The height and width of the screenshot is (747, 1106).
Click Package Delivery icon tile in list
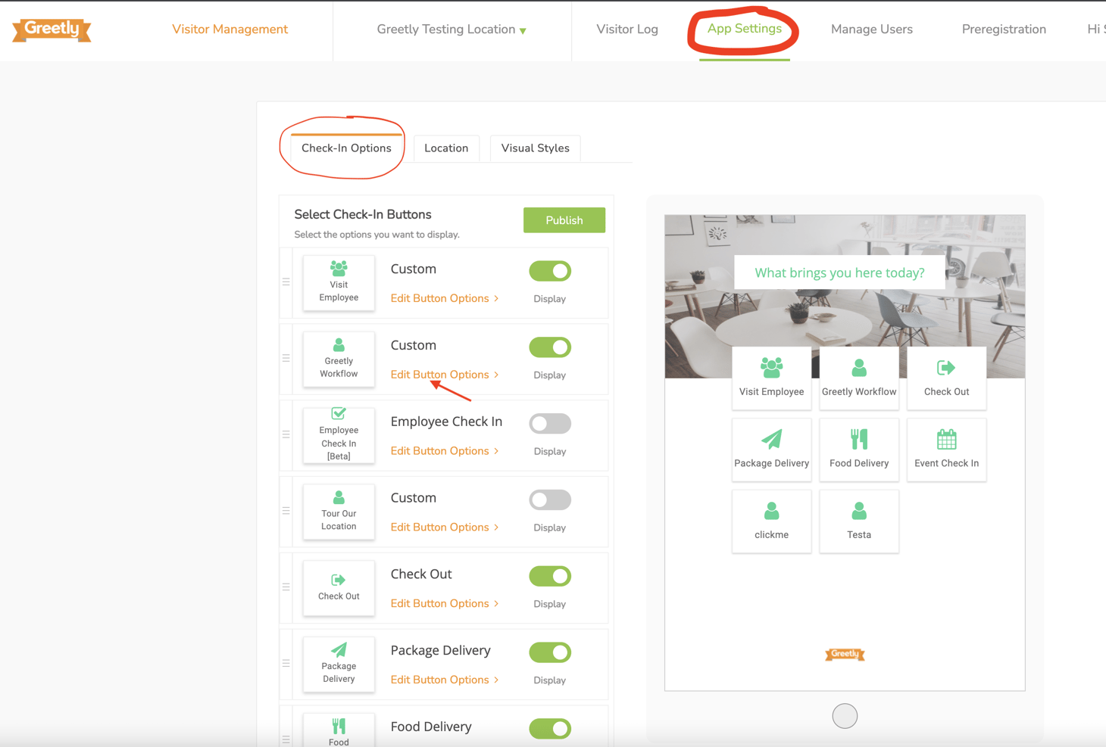pyautogui.click(x=339, y=665)
